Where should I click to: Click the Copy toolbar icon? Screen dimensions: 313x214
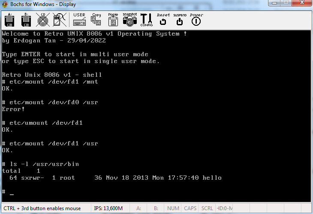click(96, 19)
